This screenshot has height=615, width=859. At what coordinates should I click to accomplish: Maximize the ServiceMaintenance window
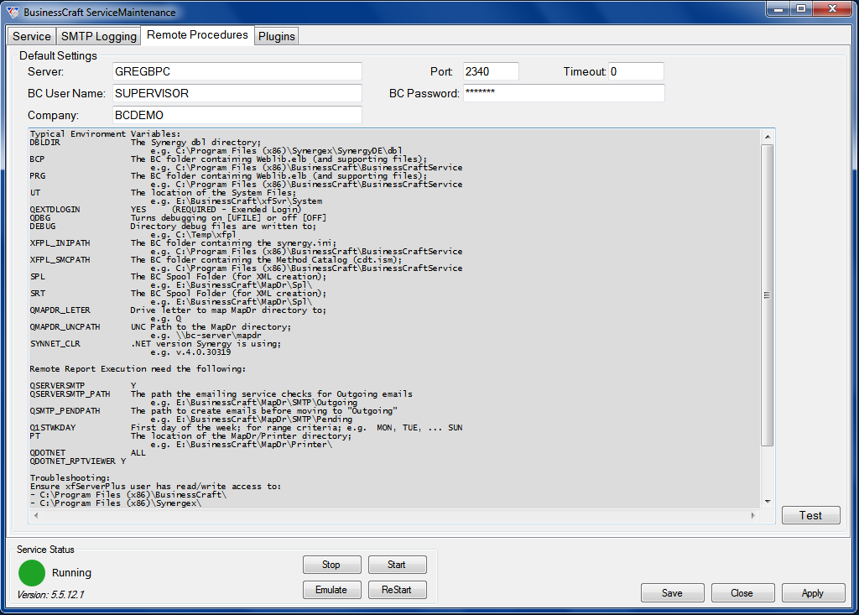coord(801,8)
